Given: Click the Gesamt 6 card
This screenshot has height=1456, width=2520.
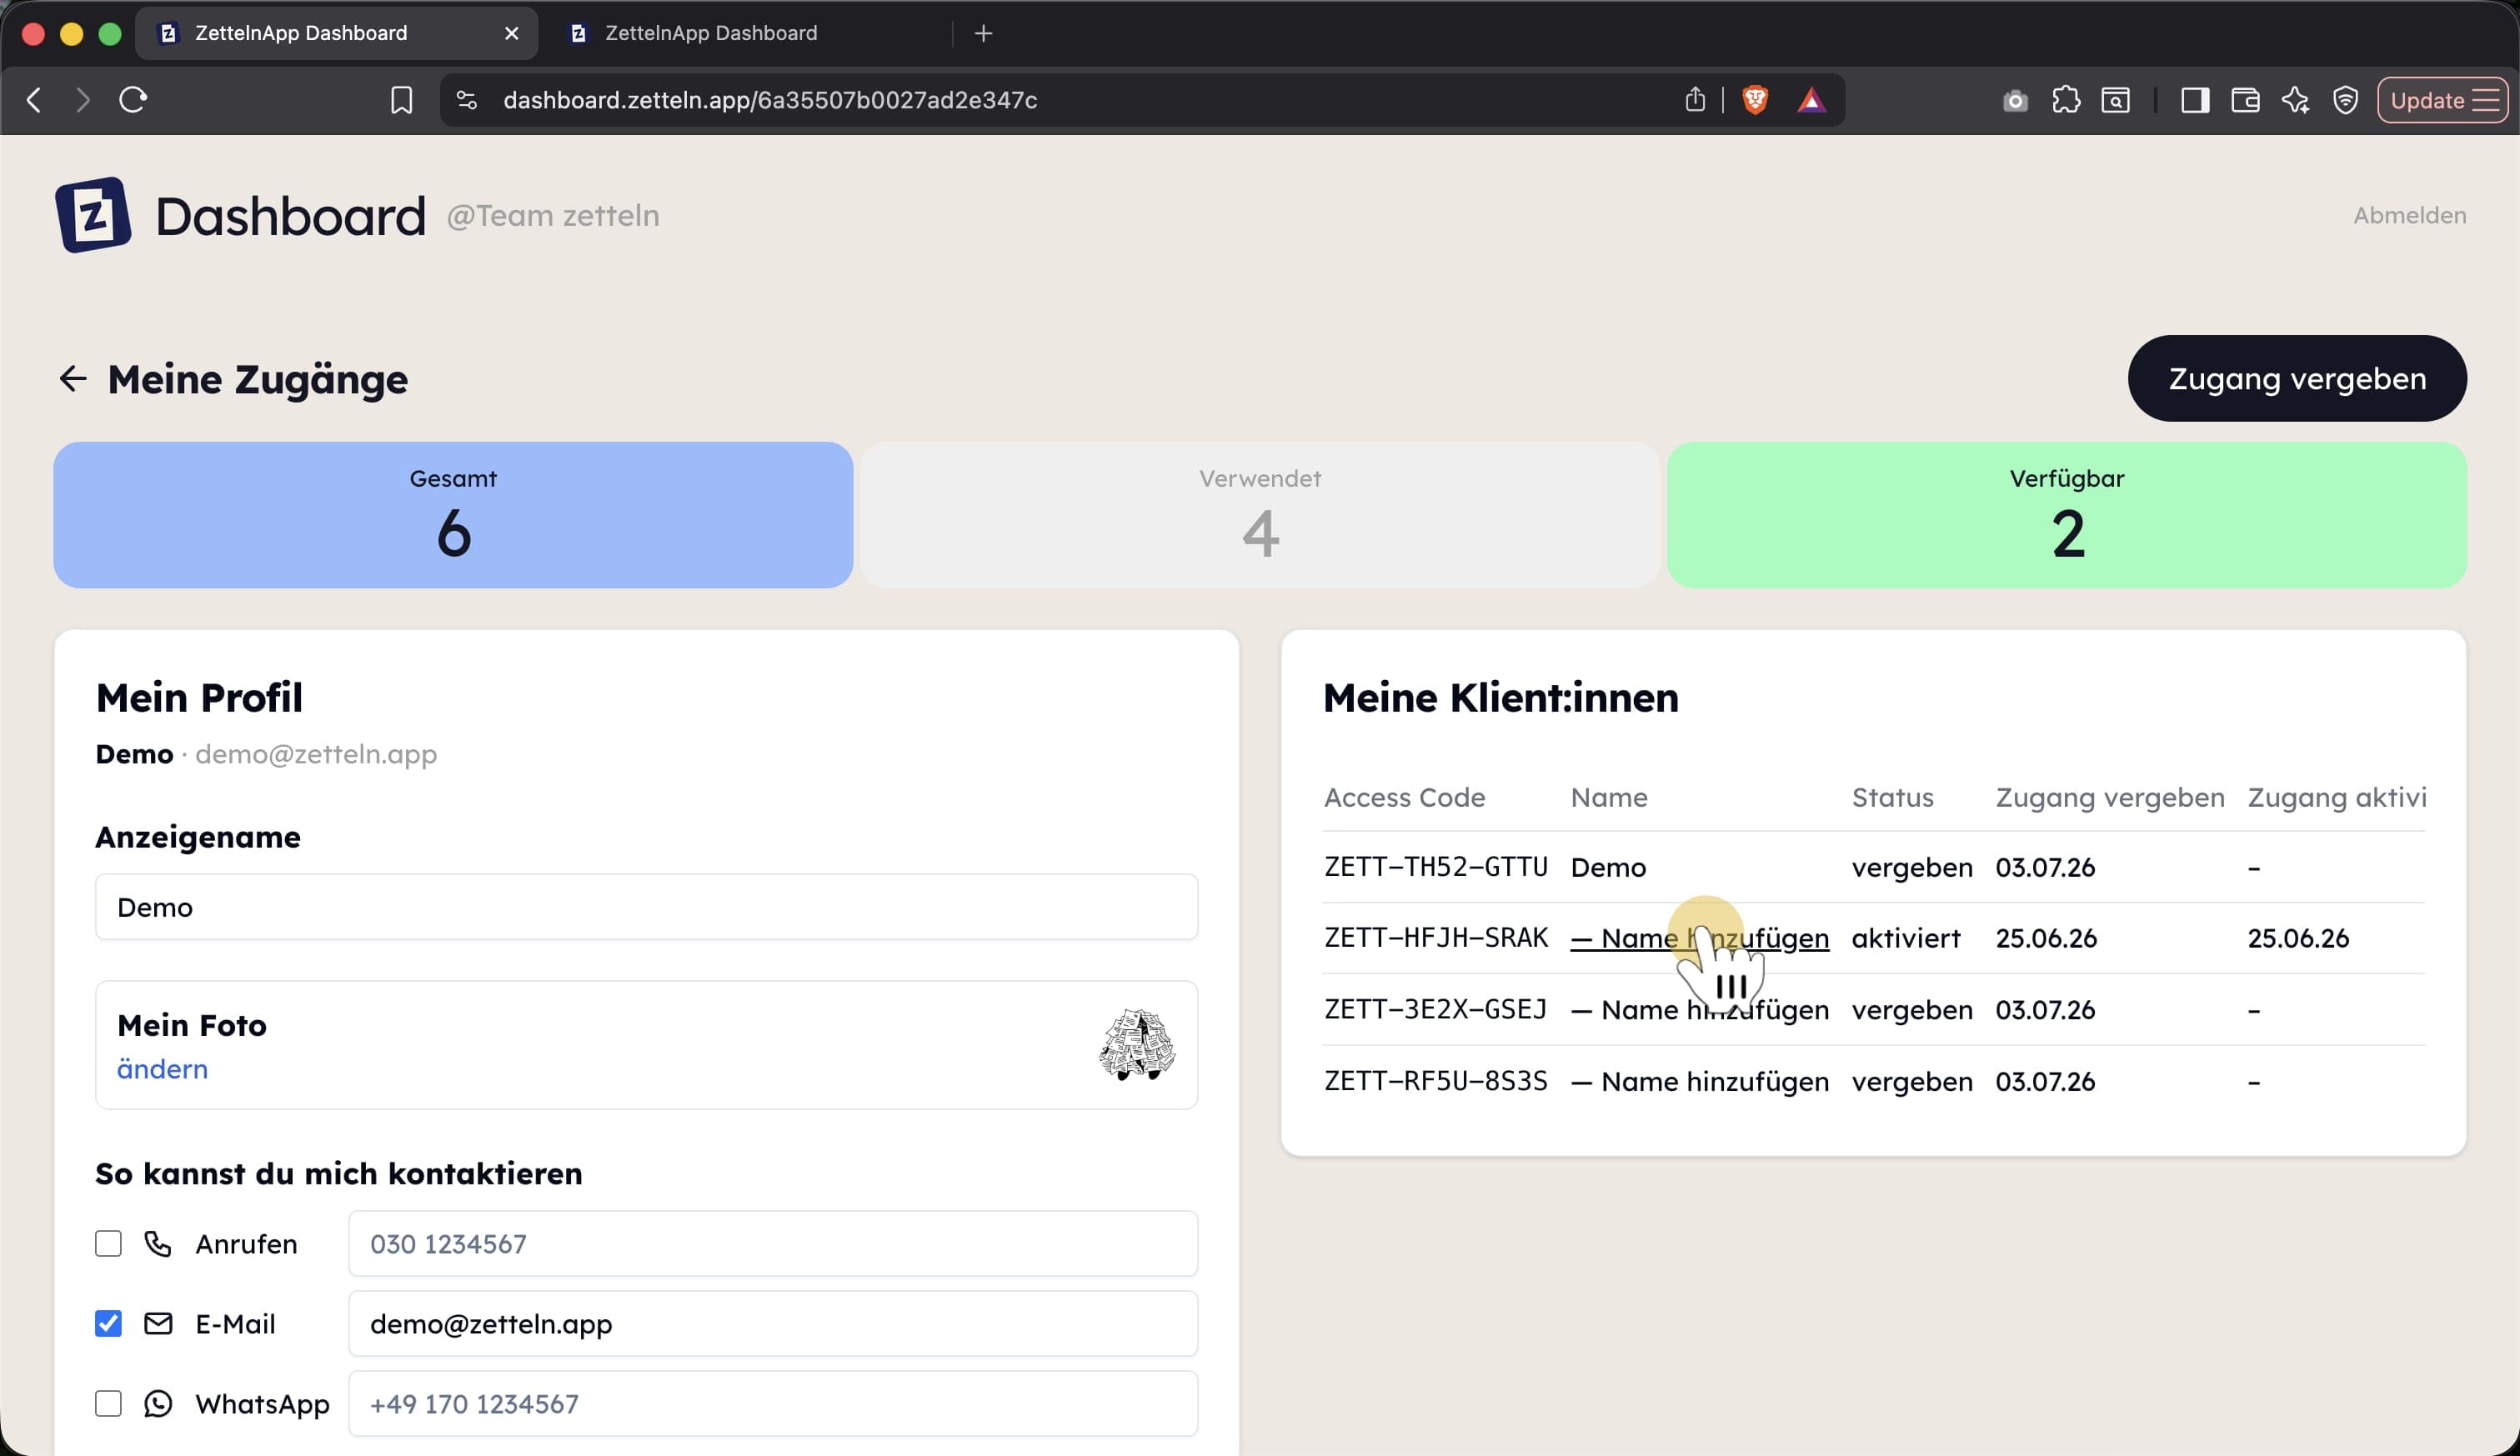Looking at the screenshot, I should coord(453,515).
